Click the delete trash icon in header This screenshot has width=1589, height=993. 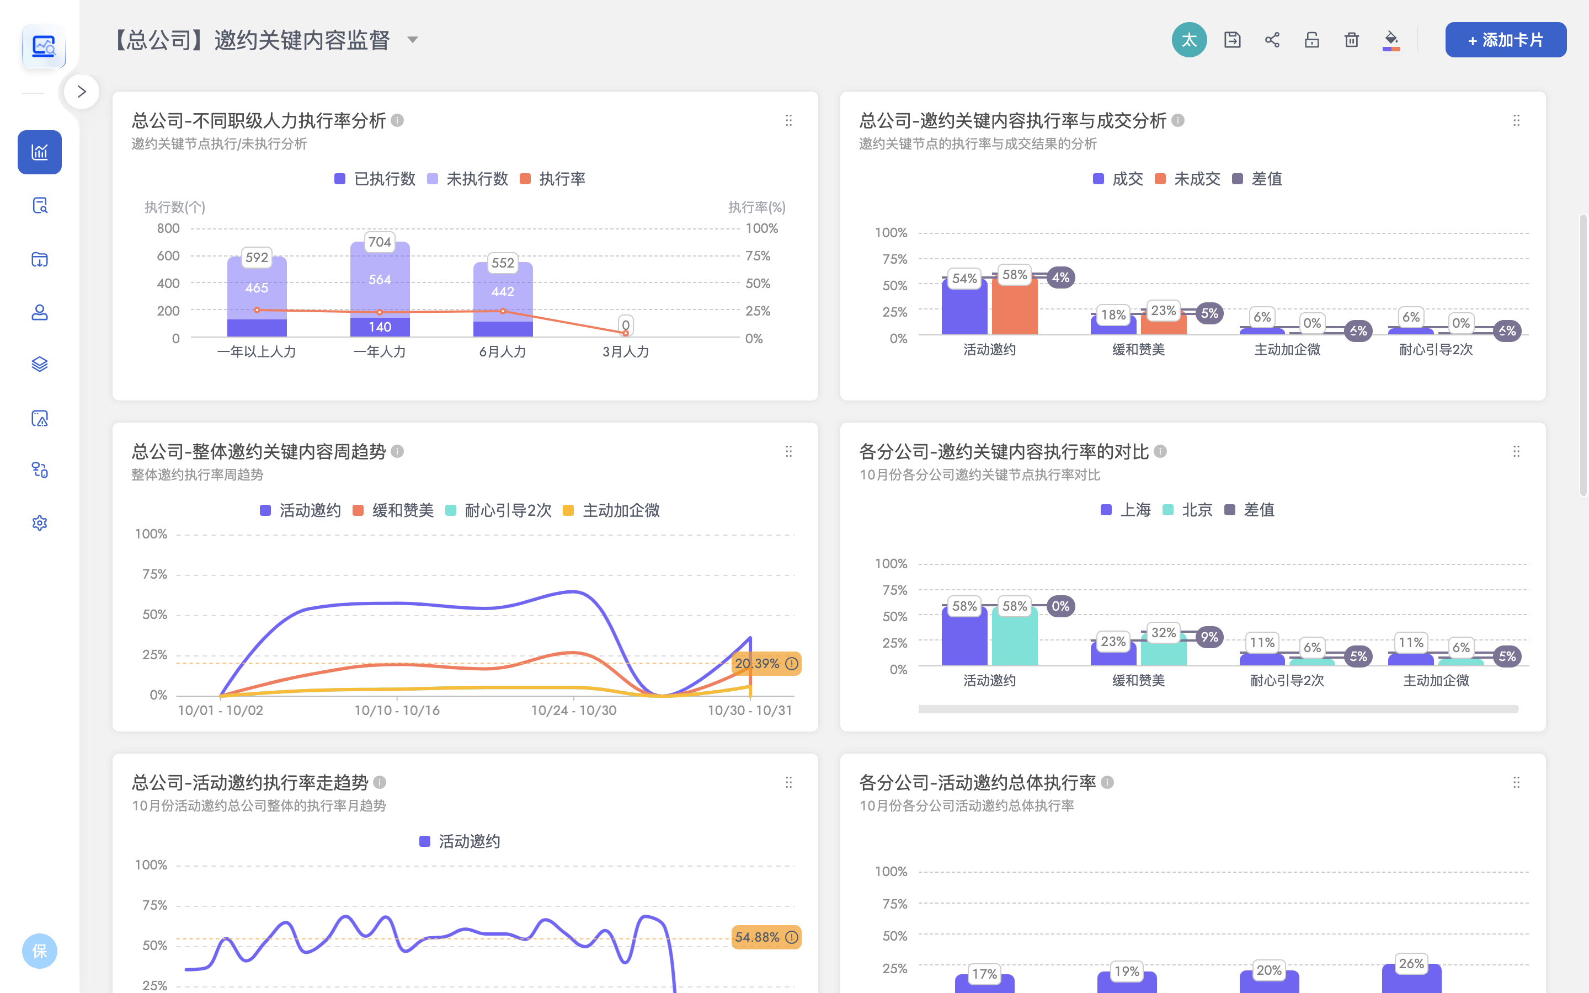pyautogui.click(x=1351, y=40)
